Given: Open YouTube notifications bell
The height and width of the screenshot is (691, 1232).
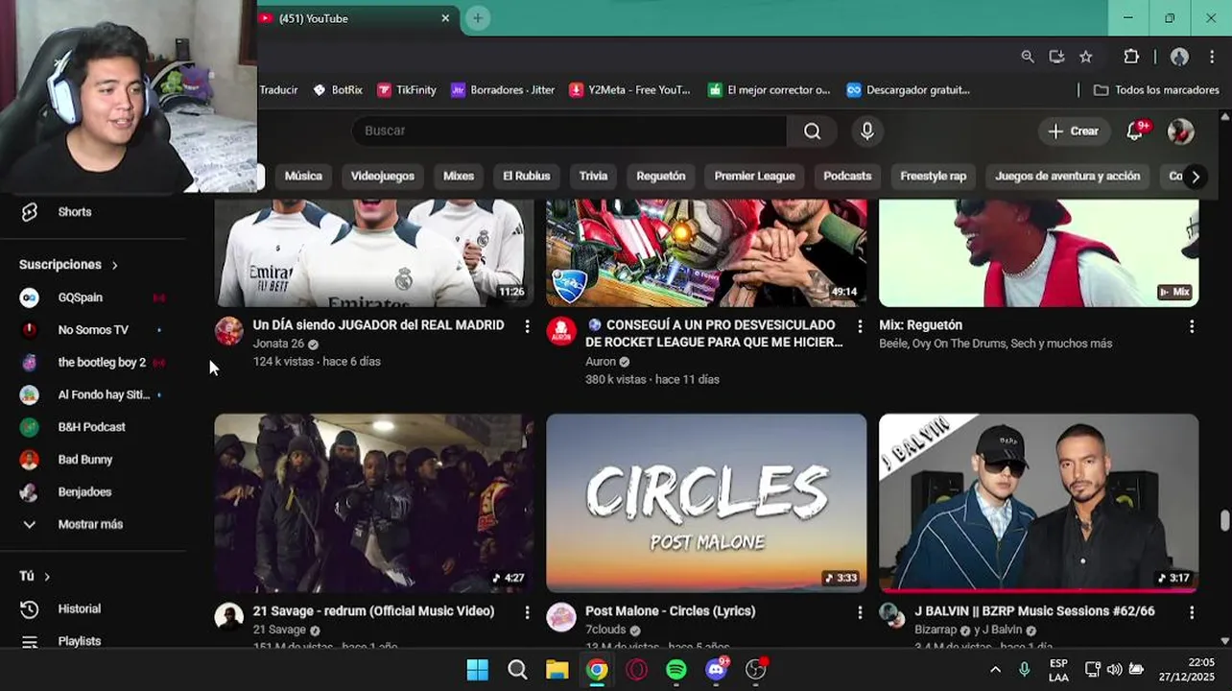Looking at the screenshot, I should 1135,131.
